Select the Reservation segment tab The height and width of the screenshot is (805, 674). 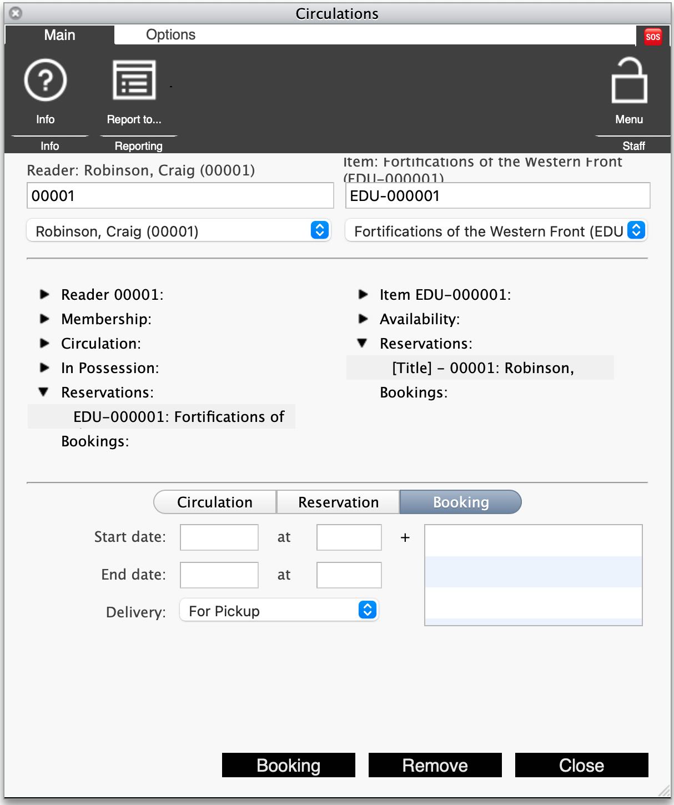(338, 502)
